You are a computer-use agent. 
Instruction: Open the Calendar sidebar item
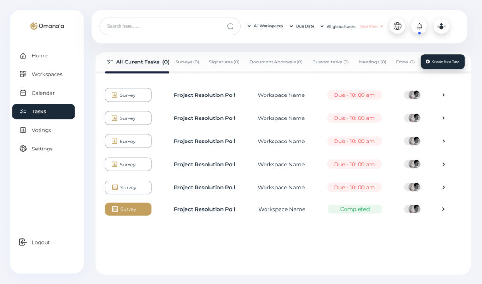click(43, 93)
